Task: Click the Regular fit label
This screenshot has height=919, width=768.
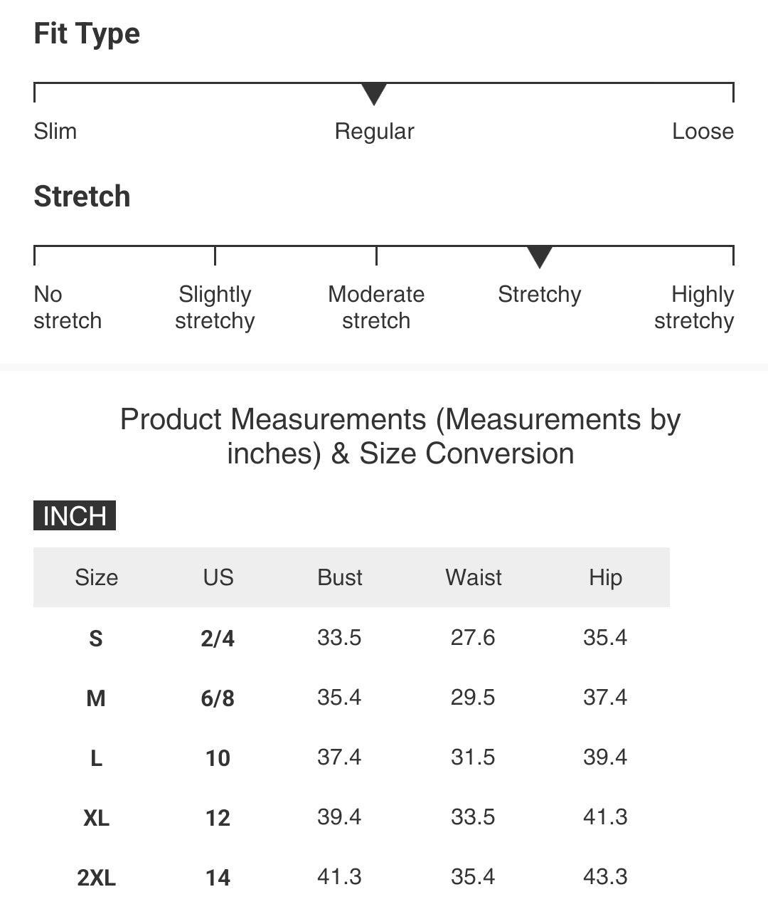Action: coord(374,132)
